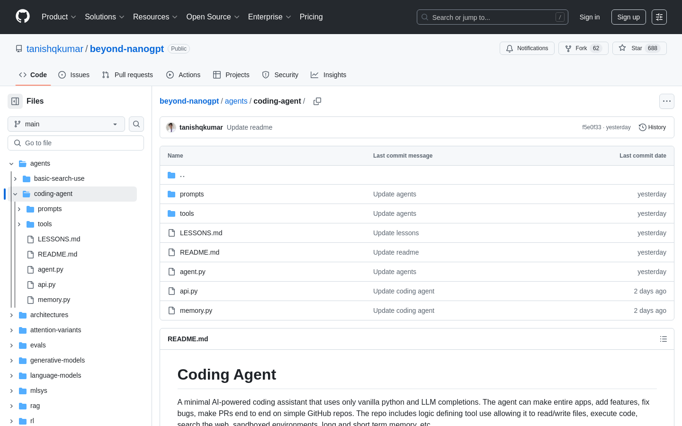Expand the attention-variants folder chevron
The image size is (682, 426).
(x=11, y=330)
